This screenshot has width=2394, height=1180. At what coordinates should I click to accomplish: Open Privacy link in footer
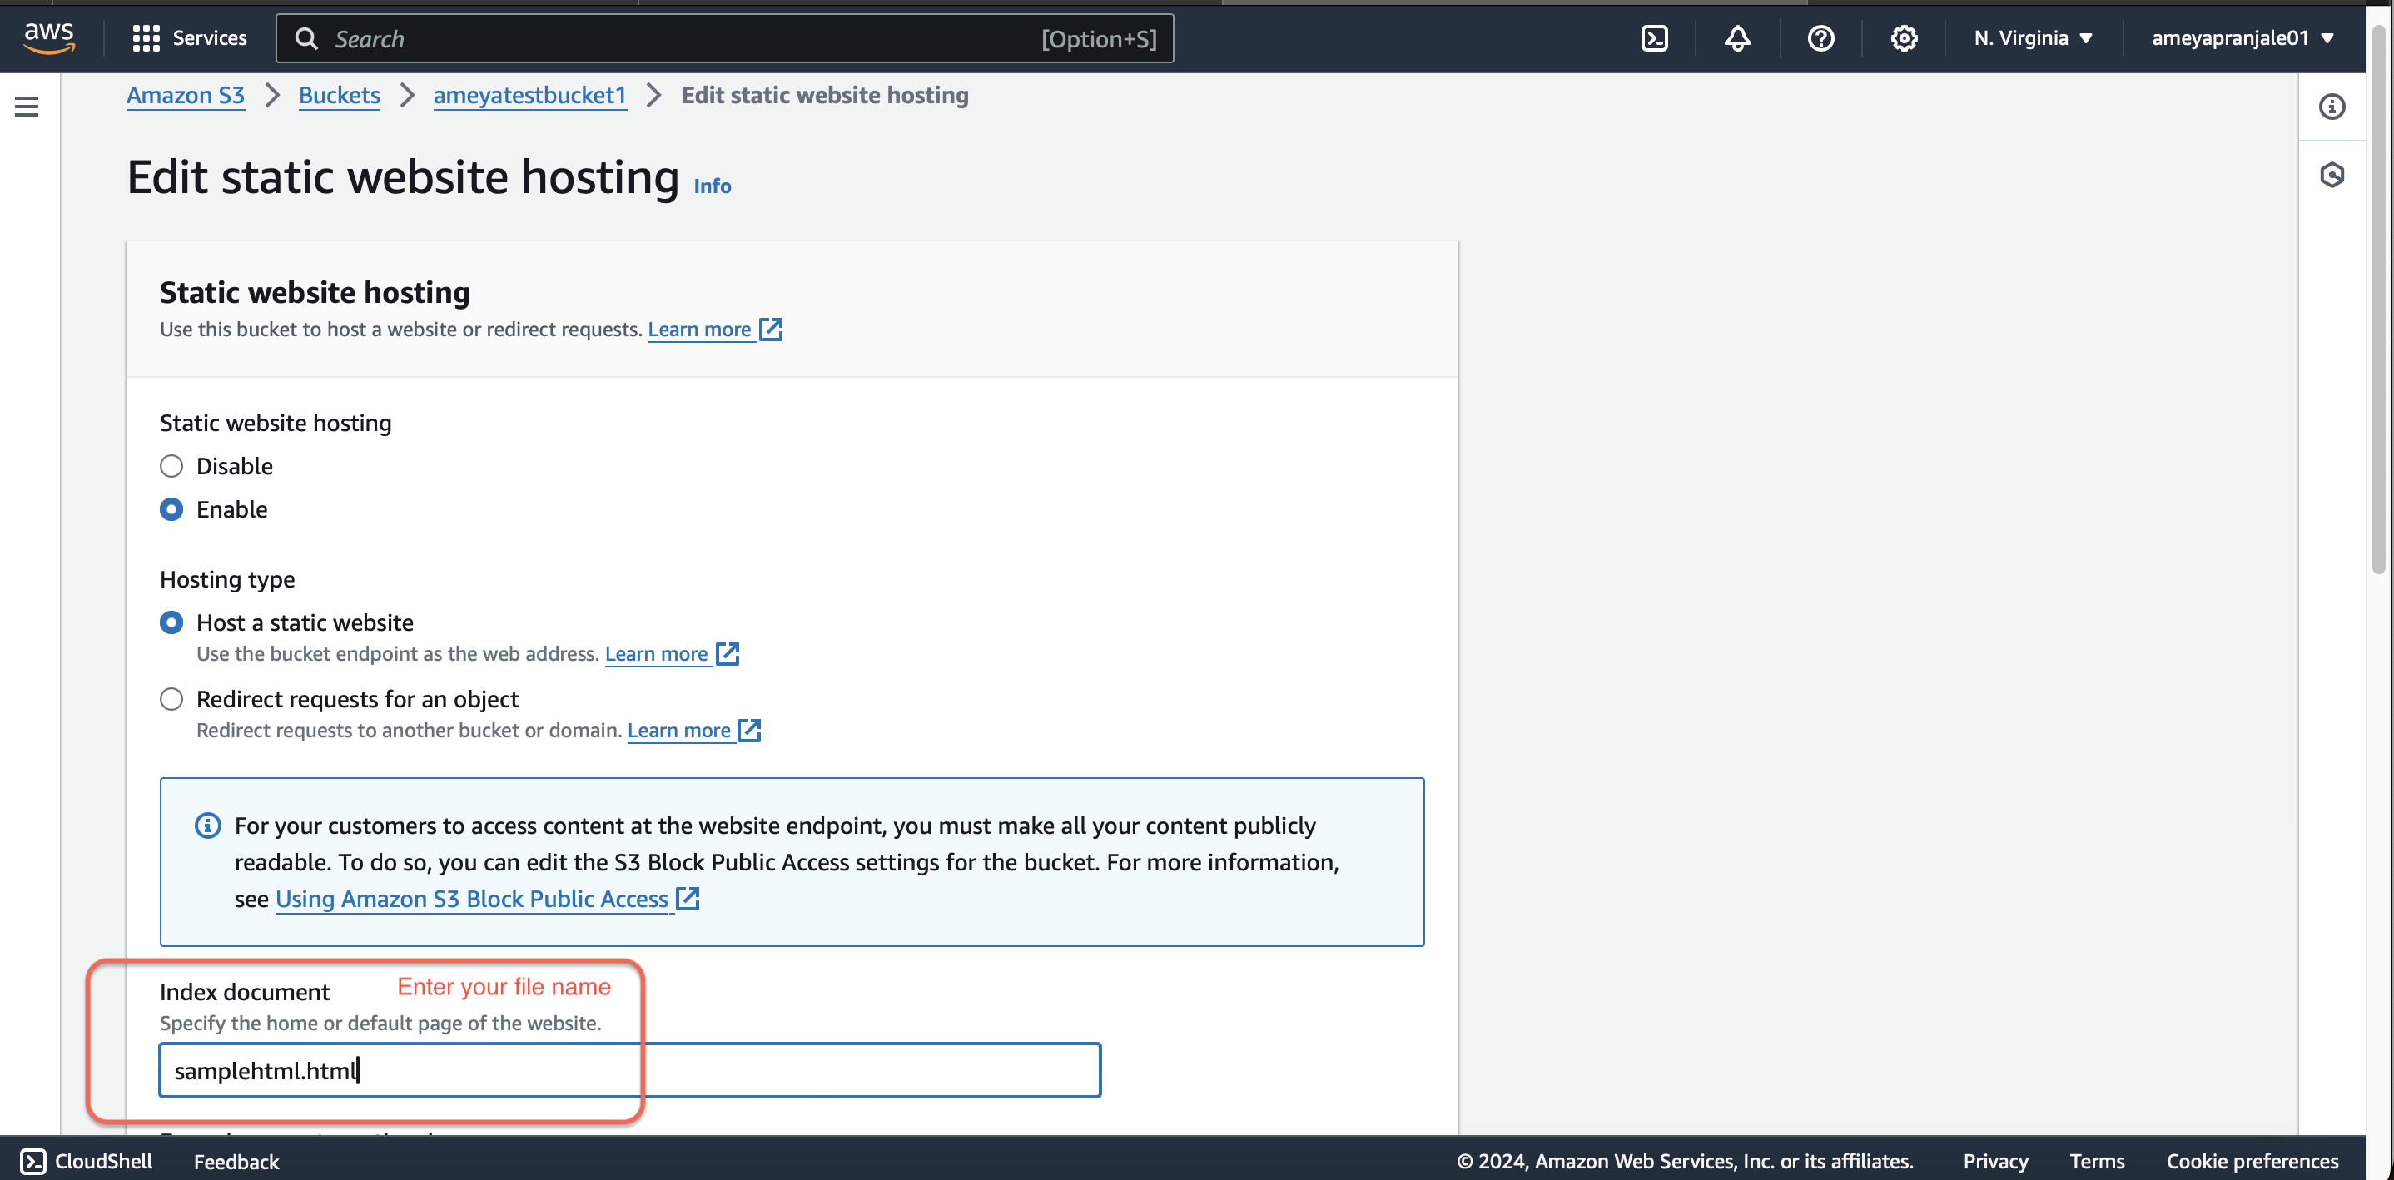point(1995,1161)
